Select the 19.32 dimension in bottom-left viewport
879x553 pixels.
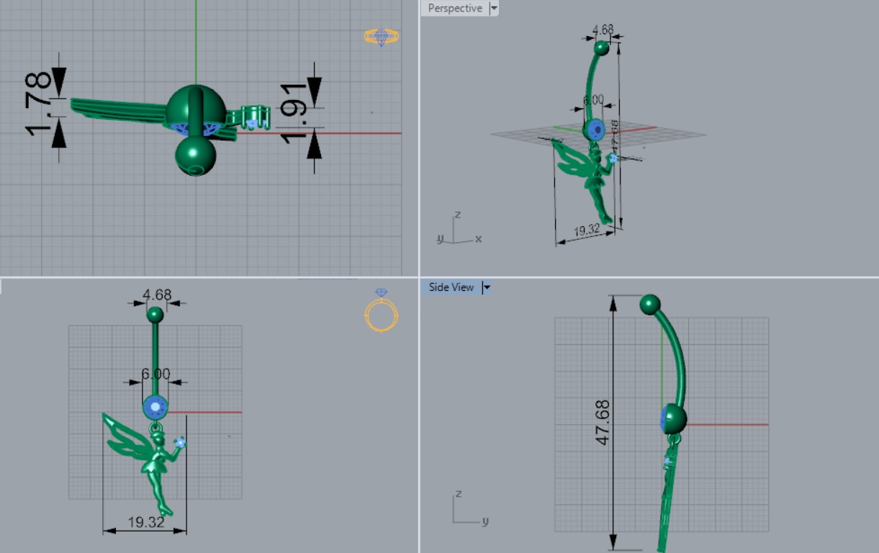coord(146,522)
